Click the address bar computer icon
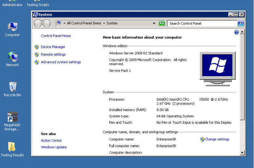This screenshot has height=168, width=254. (x=59, y=23)
